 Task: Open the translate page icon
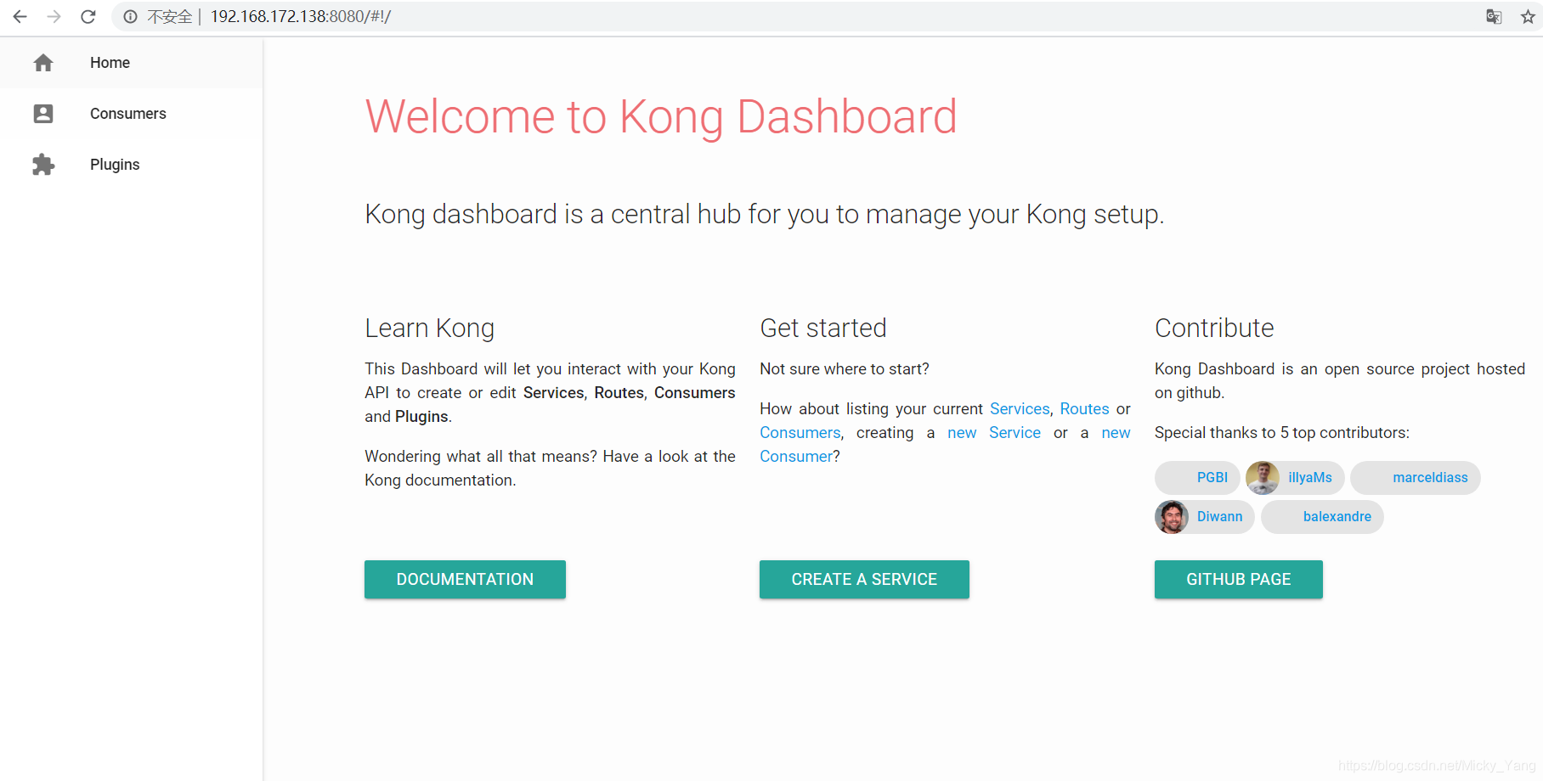[x=1494, y=16]
